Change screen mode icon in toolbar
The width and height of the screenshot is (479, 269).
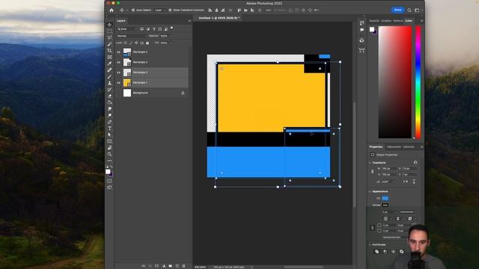coord(110,188)
